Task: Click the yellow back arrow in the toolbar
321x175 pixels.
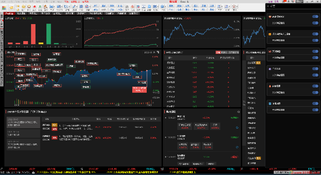Action: (12, 7)
